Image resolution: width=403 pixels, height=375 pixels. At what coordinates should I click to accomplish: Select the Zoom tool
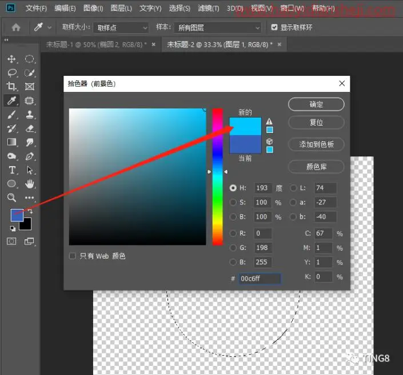11,197
